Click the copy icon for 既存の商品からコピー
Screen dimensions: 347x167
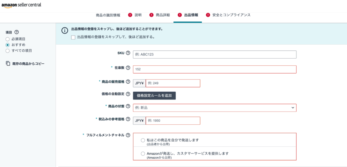(8, 63)
